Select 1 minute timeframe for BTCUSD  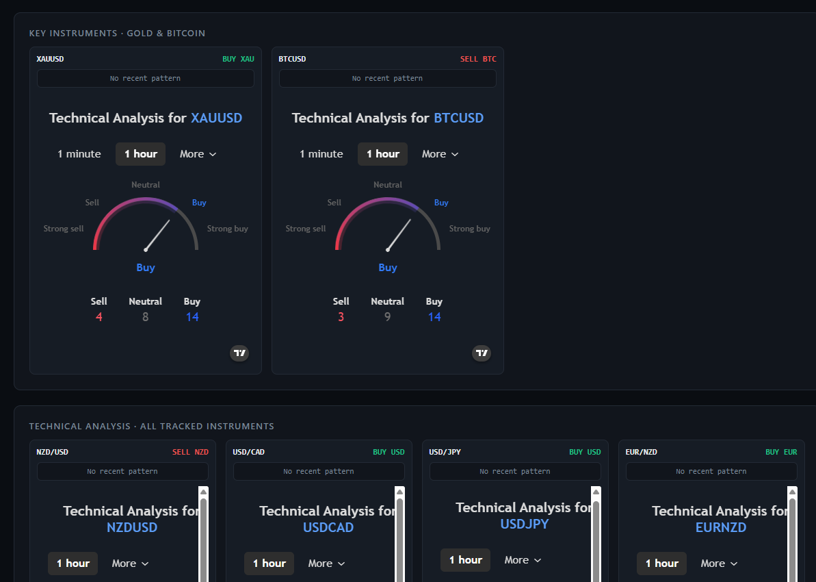[321, 154]
